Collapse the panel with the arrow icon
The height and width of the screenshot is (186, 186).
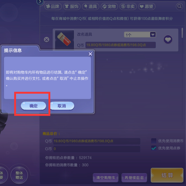[x=40, y=2]
